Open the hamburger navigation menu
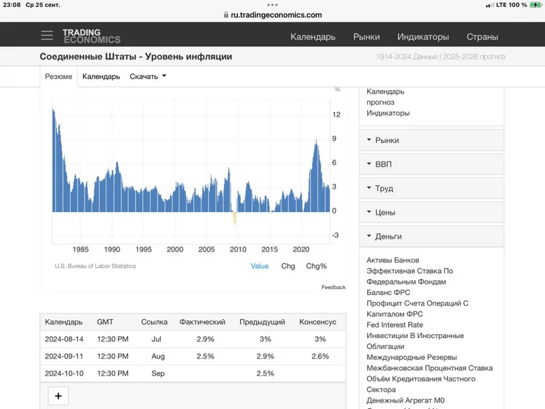The width and height of the screenshot is (545, 409). coord(46,35)
